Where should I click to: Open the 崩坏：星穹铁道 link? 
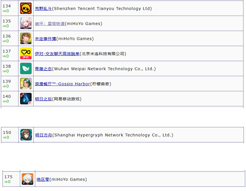tap(50, 24)
